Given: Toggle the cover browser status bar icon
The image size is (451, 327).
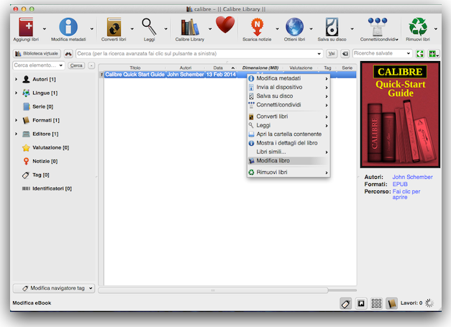Looking at the screenshot, I should coord(361,303).
